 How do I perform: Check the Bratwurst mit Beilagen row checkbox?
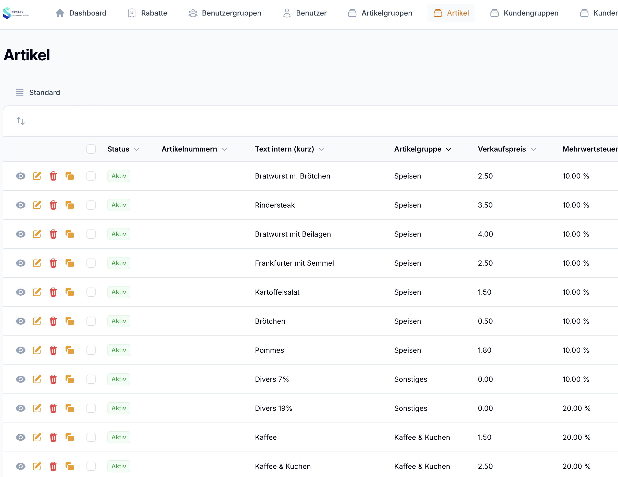tap(91, 234)
